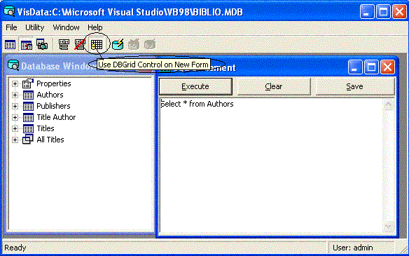Image resolution: width=409 pixels, height=256 pixels.
Task: Close the main VisData window
Action: point(399,12)
